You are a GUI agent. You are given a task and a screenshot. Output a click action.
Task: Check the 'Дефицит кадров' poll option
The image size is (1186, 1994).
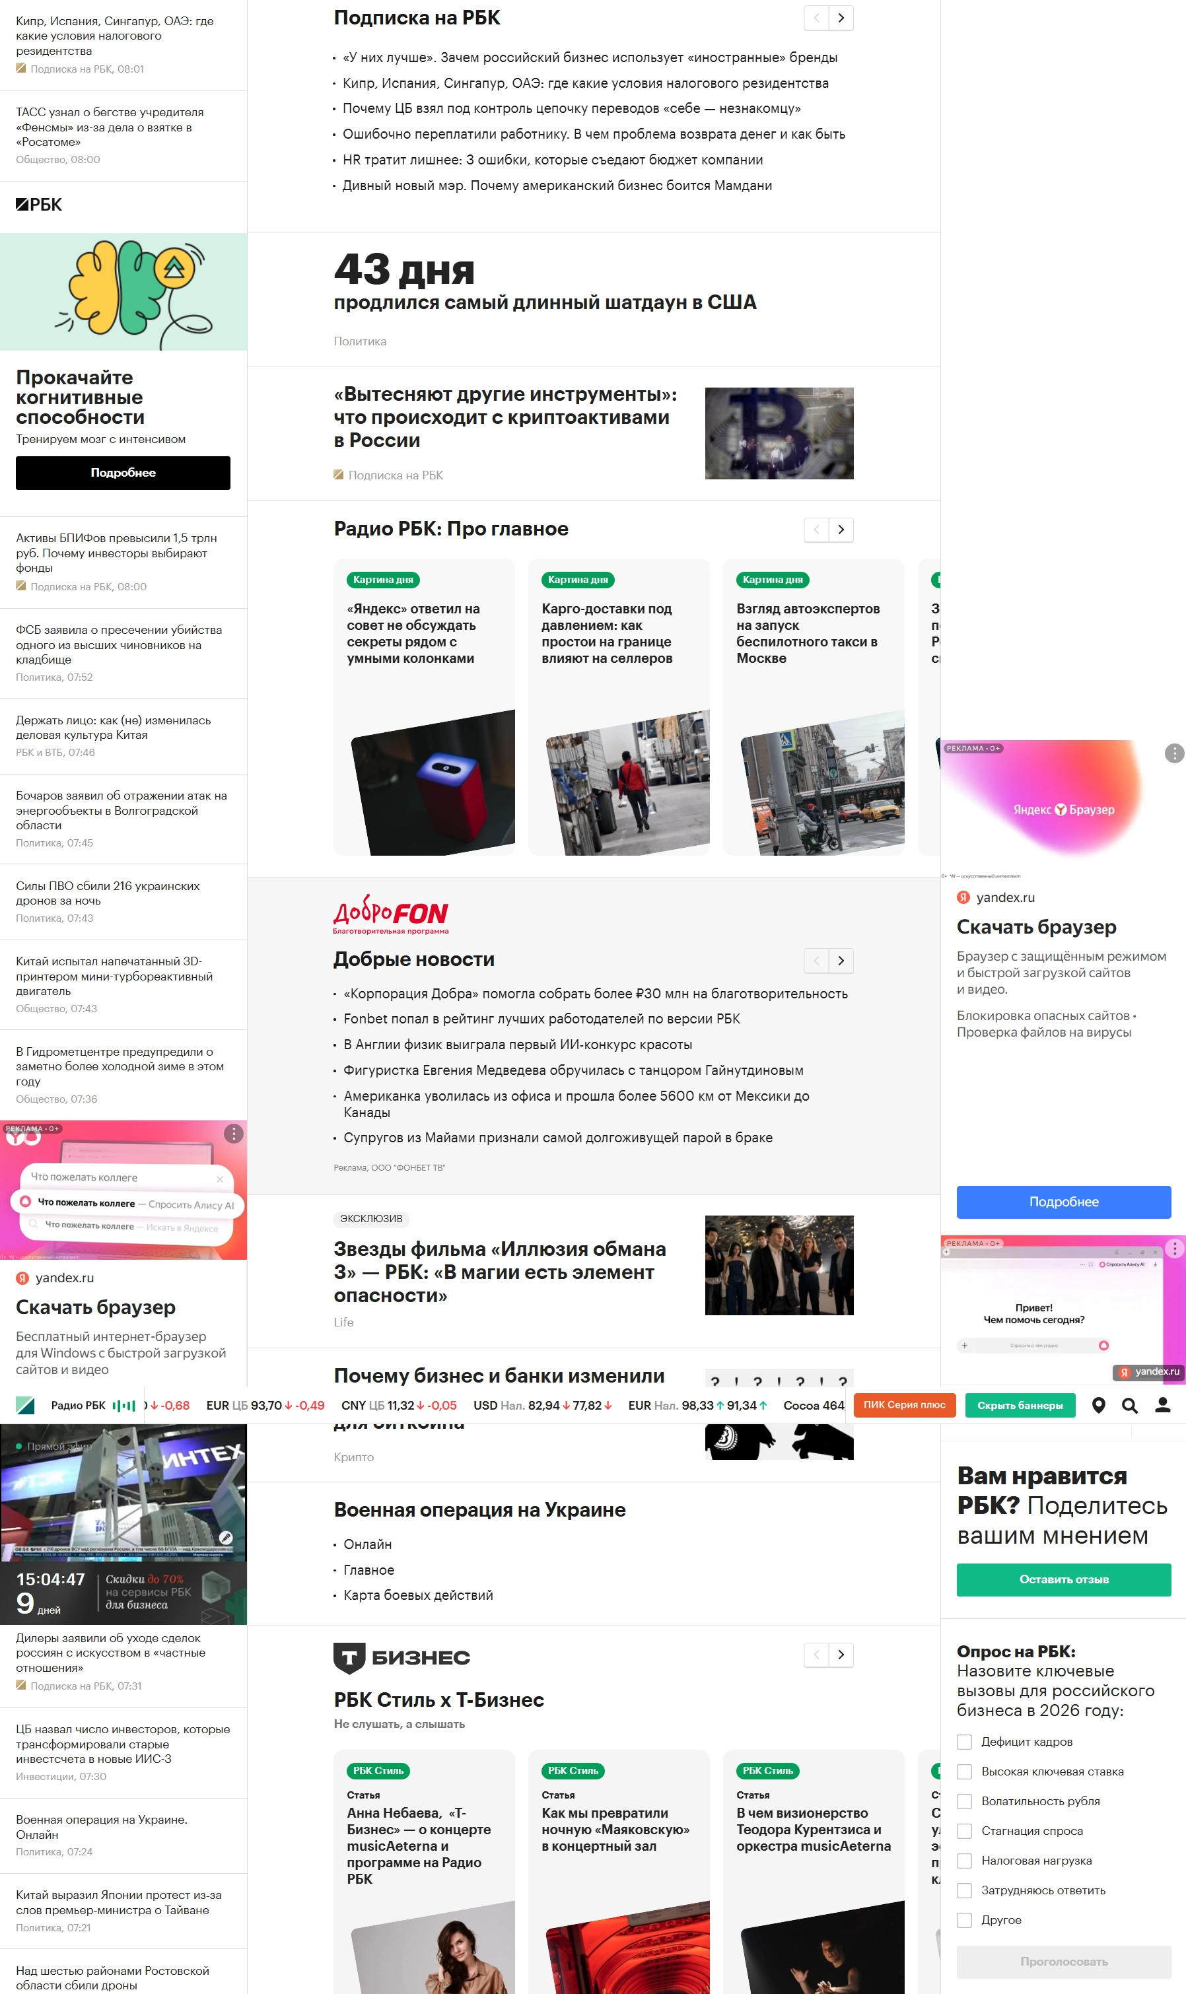(x=965, y=1742)
